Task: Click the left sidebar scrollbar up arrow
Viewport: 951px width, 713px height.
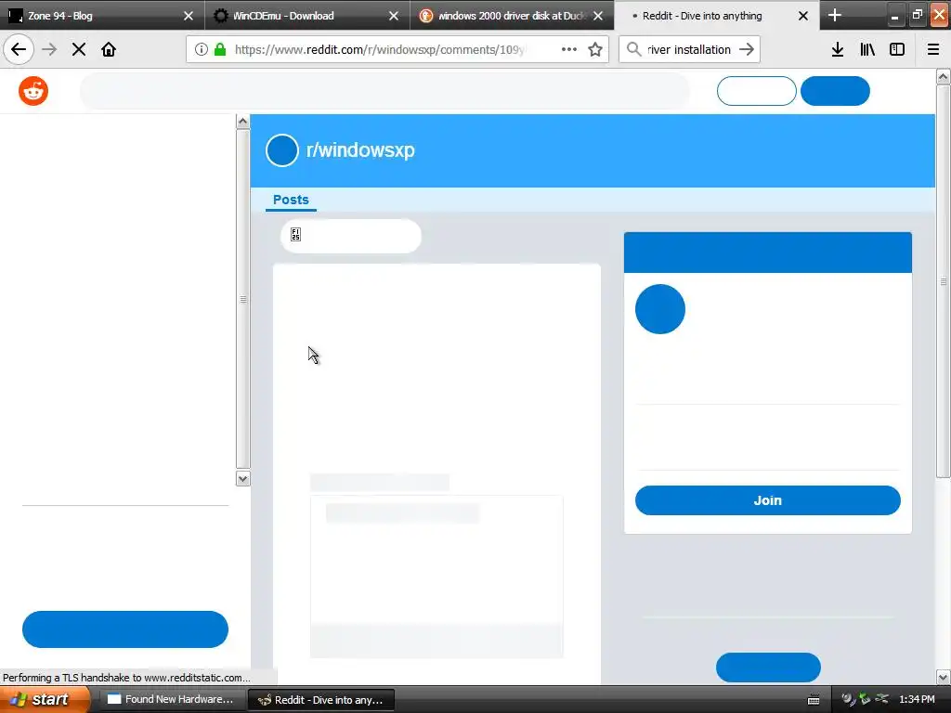Action: 242,122
